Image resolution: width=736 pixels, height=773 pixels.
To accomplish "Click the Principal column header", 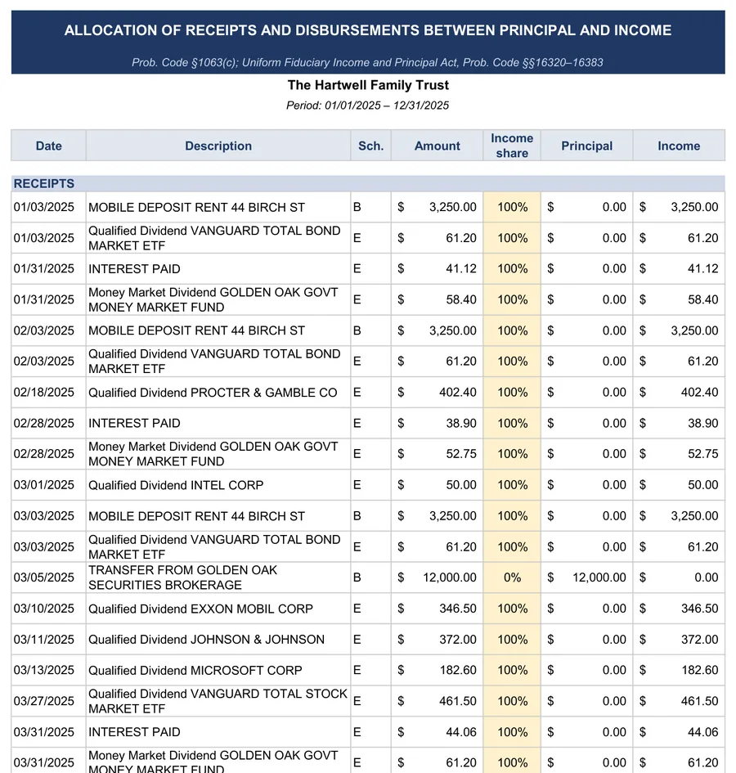I will click(x=586, y=146).
